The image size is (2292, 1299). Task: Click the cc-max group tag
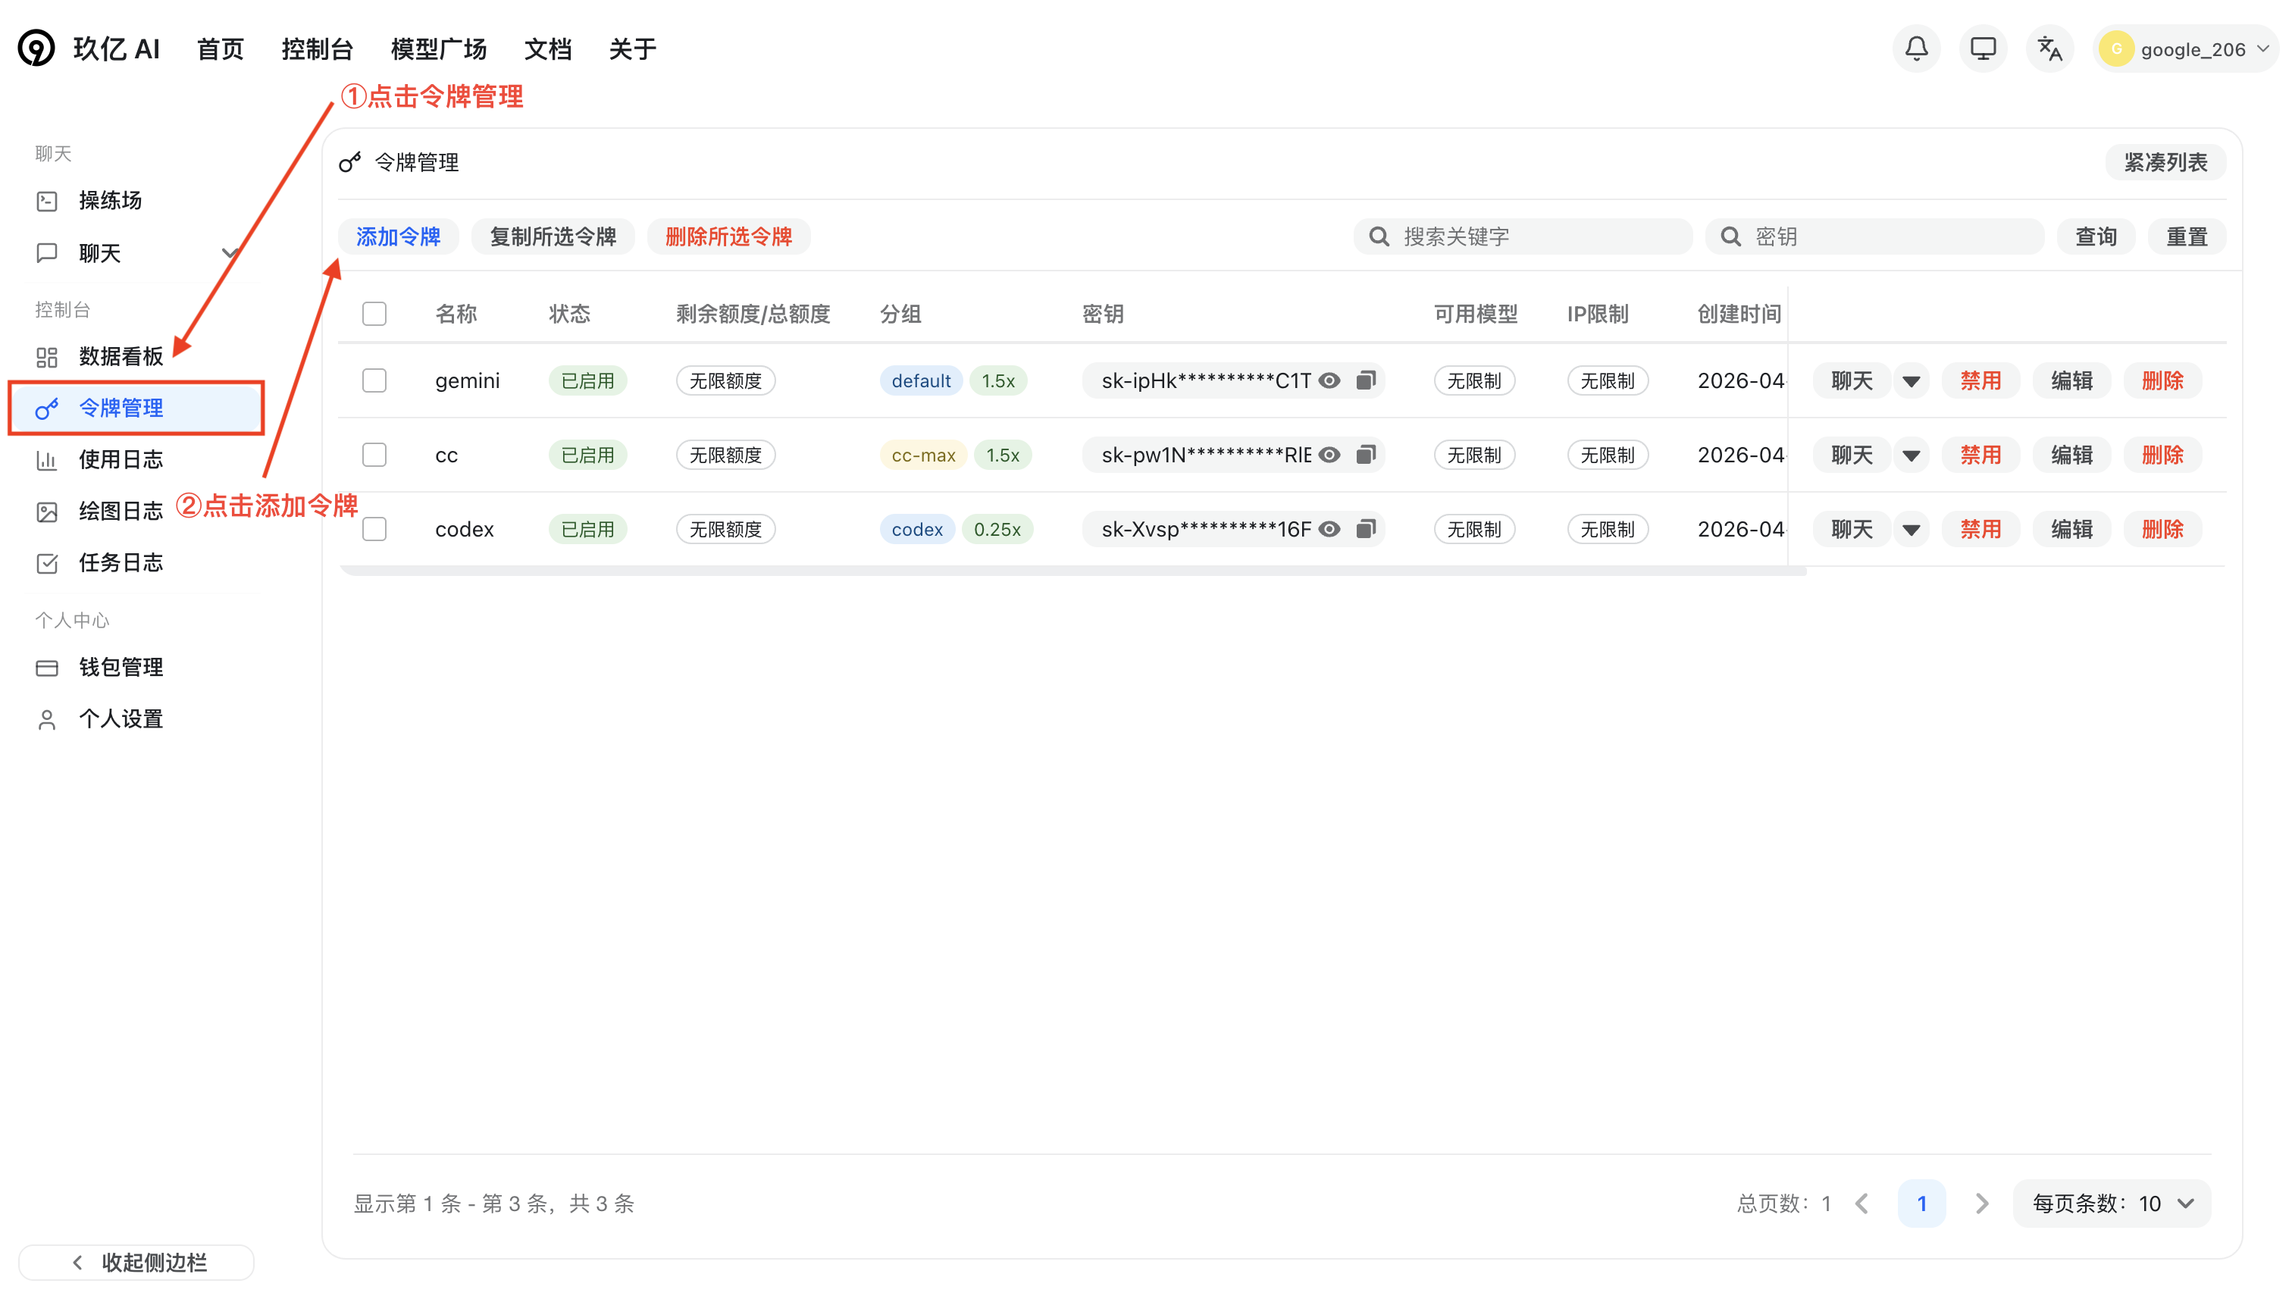923,455
